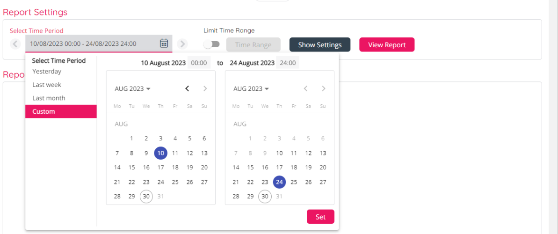Go to next month in end calendar
This screenshot has height=234, width=558.
coord(323,88)
